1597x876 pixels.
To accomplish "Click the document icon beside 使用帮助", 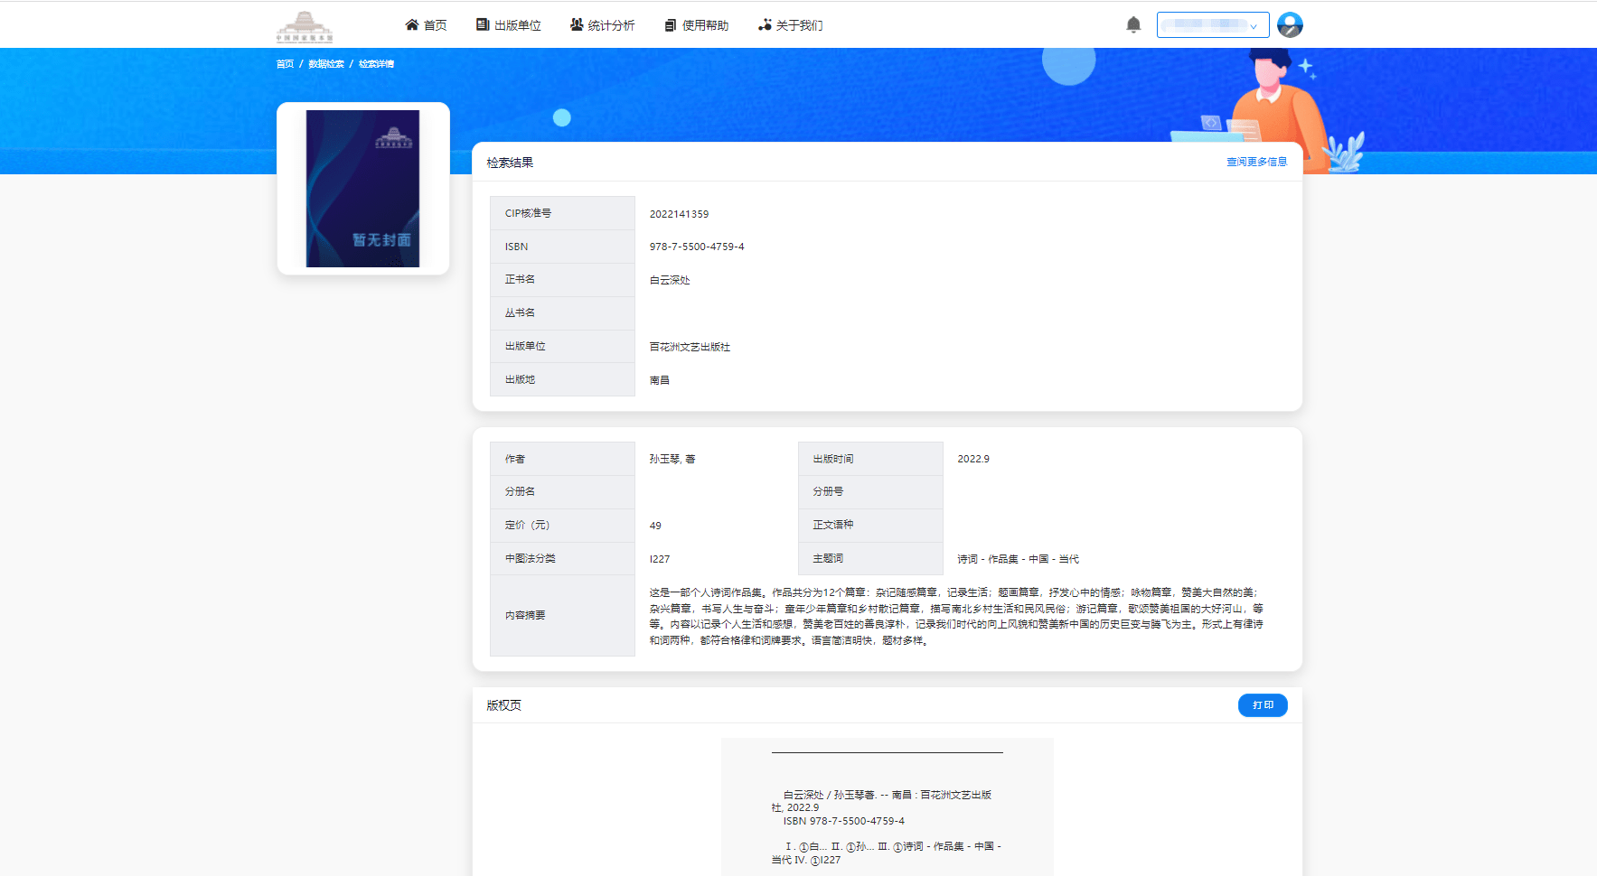I will click(670, 24).
